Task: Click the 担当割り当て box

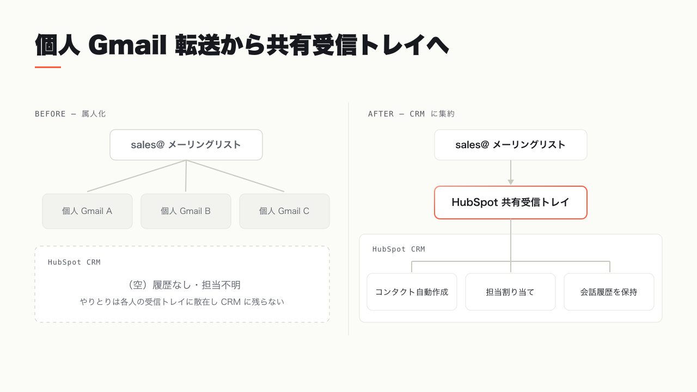Action: [510, 292]
